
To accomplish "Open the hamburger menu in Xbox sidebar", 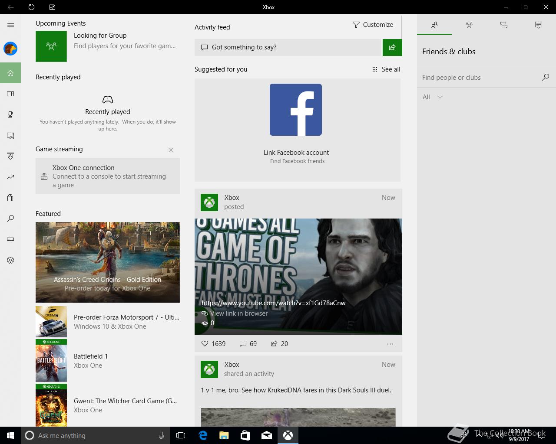I will 10,25.
